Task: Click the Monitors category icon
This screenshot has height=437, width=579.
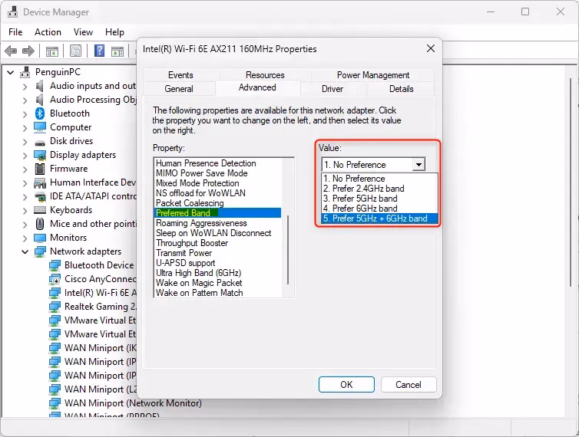Action: [x=40, y=238]
